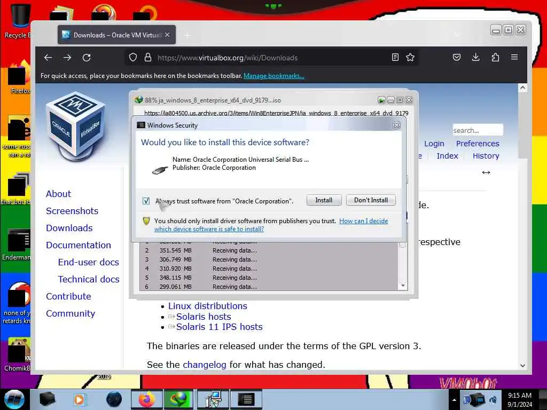Select connection row with 351.545 MB
The image size is (547, 410).
coord(268,250)
